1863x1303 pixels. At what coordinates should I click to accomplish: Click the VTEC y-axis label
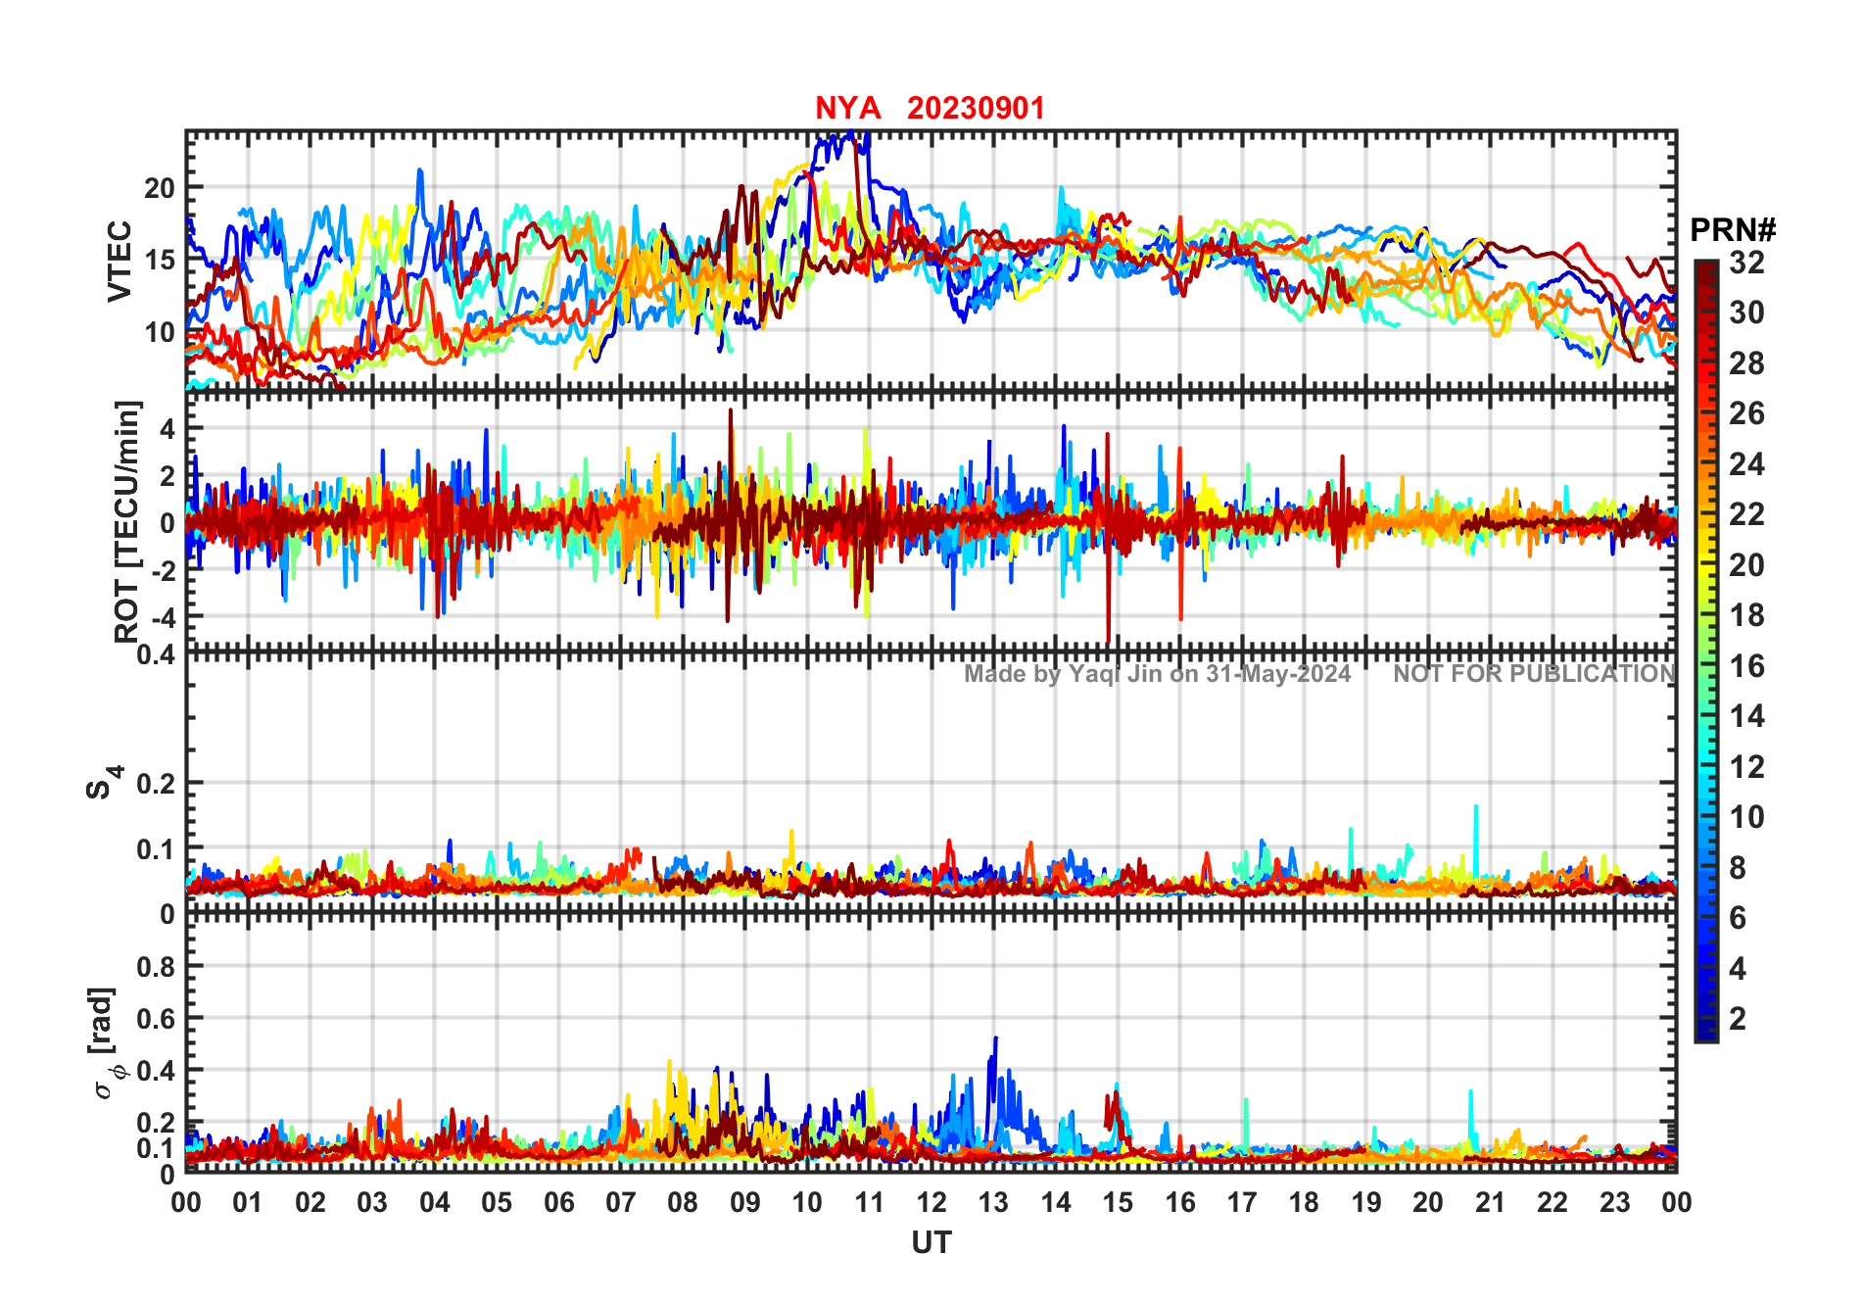click(119, 261)
